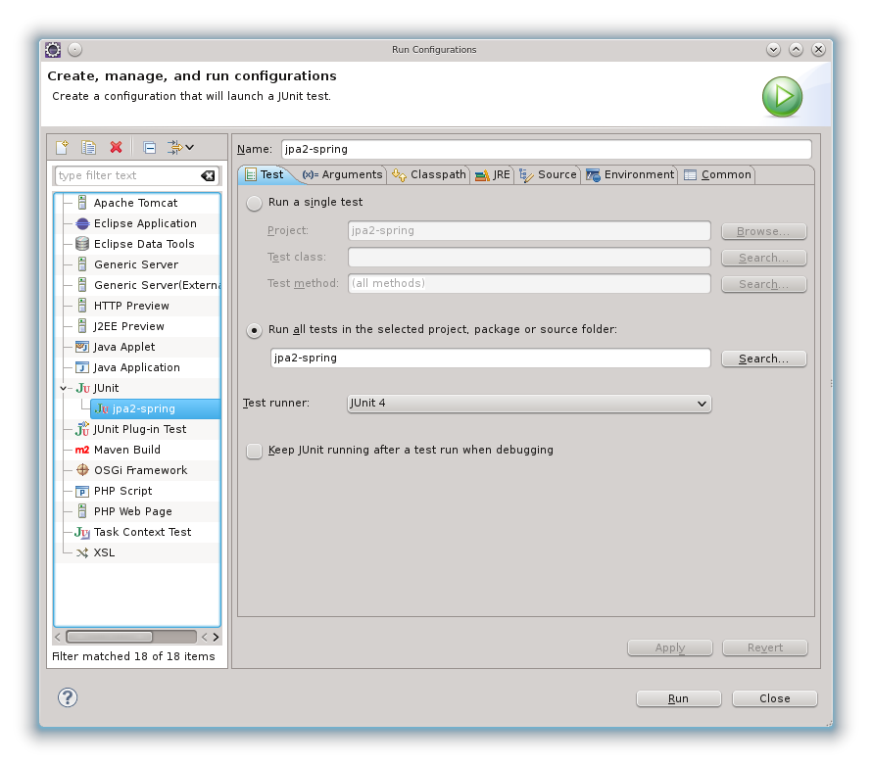Click the Name input field
Screen dimensions: 872x766
546,150
